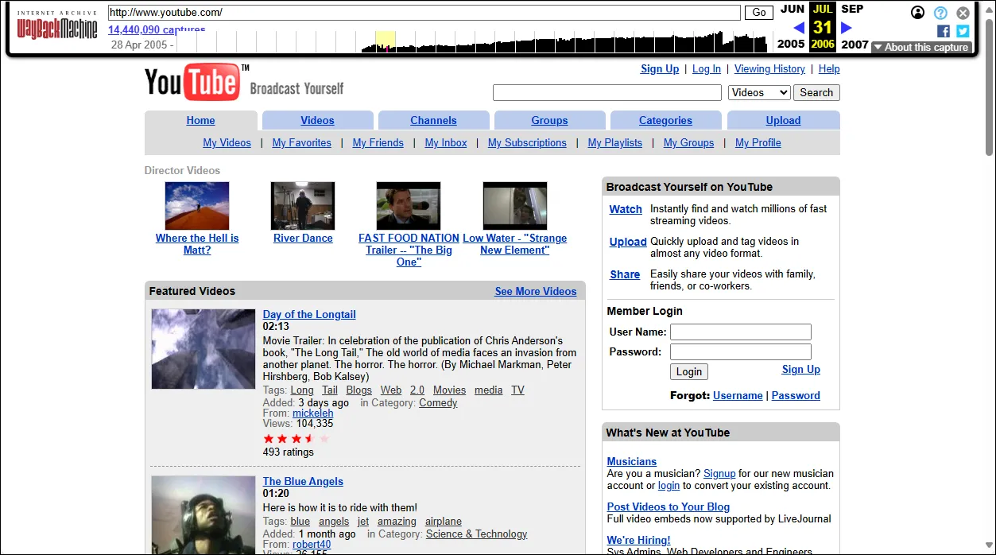Image resolution: width=996 pixels, height=555 pixels.
Task: Open the Videos search type dropdown
Action: 758,92
